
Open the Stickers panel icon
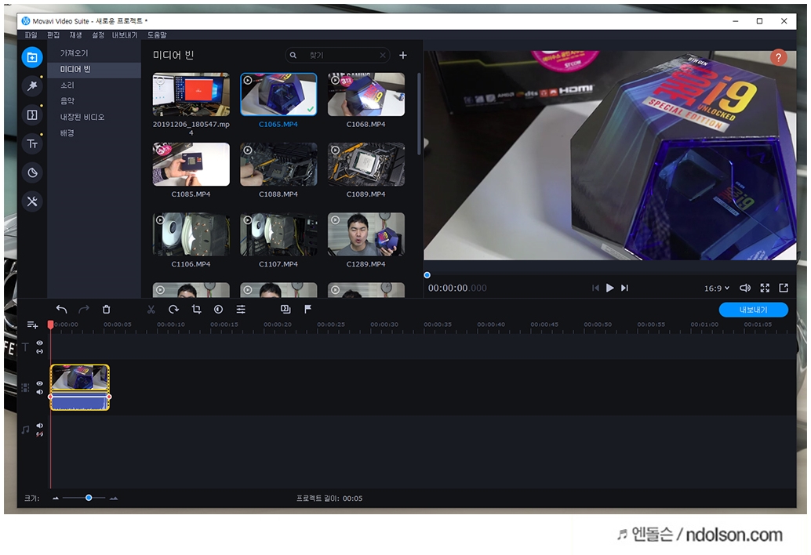click(x=32, y=172)
